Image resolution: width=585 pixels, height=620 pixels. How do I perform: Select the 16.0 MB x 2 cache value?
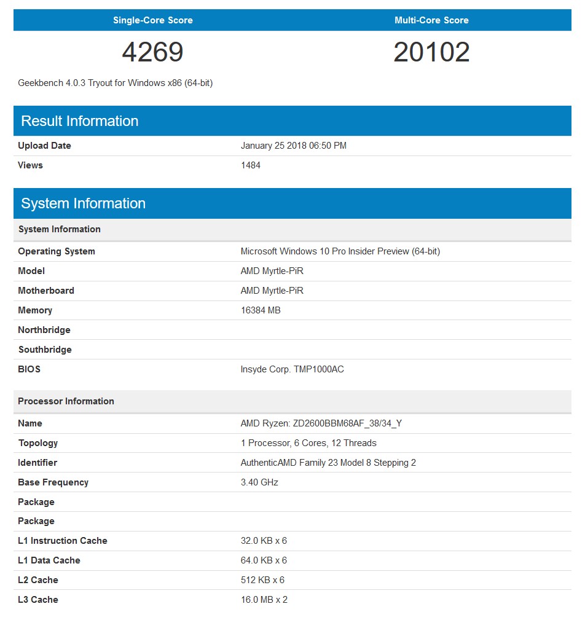[x=264, y=600]
